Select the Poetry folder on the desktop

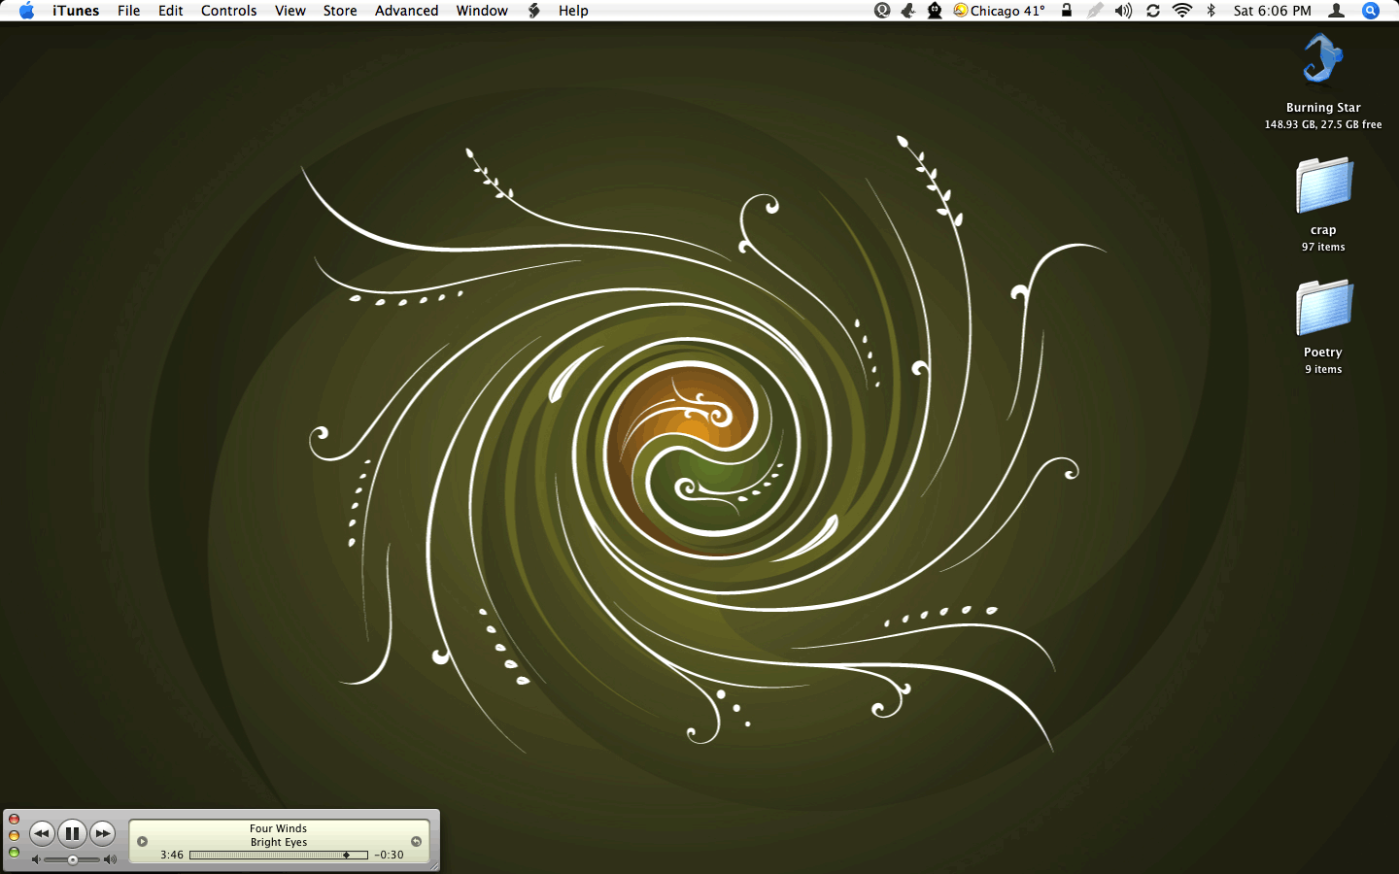(1323, 308)
